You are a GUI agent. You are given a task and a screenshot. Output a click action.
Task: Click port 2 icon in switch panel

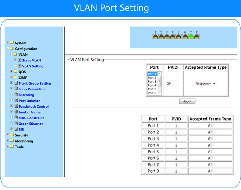[x=161, y=37]
